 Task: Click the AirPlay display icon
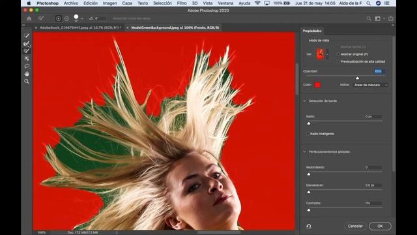(x=266, y=3)
